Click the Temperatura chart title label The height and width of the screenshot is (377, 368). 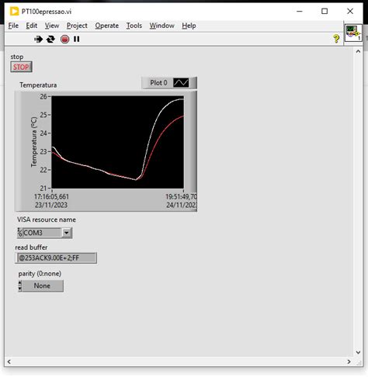pyautogui.click(x=38, y=85)
